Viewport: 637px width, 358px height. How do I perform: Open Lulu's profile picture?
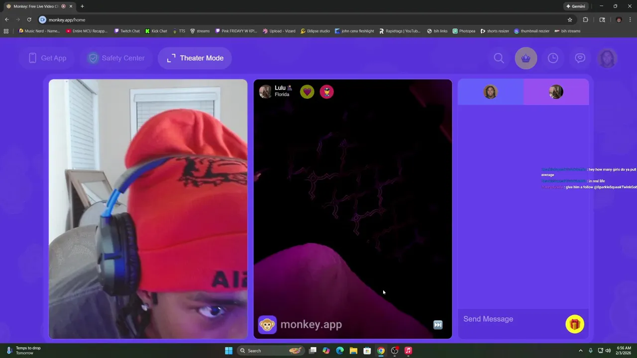coord(265,91)
